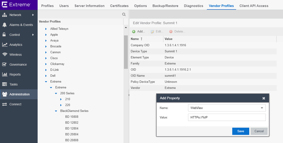Close the Add Property dialog

coord(264,98)
